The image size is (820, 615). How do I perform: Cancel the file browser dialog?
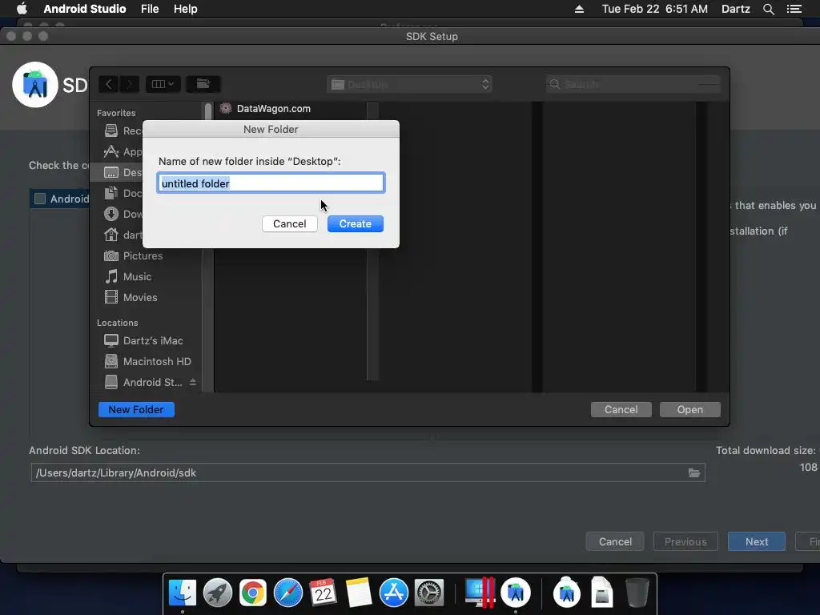[621, 409]
